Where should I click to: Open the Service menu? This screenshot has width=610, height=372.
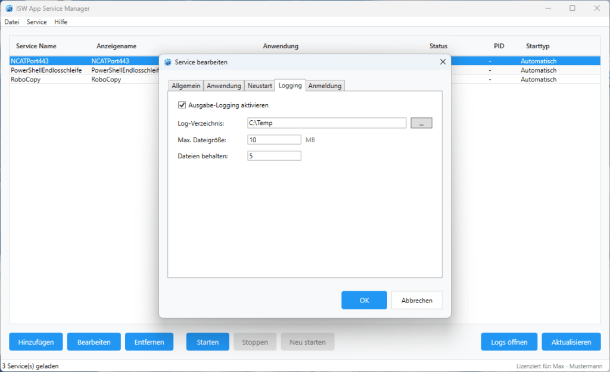coord(36,21)
